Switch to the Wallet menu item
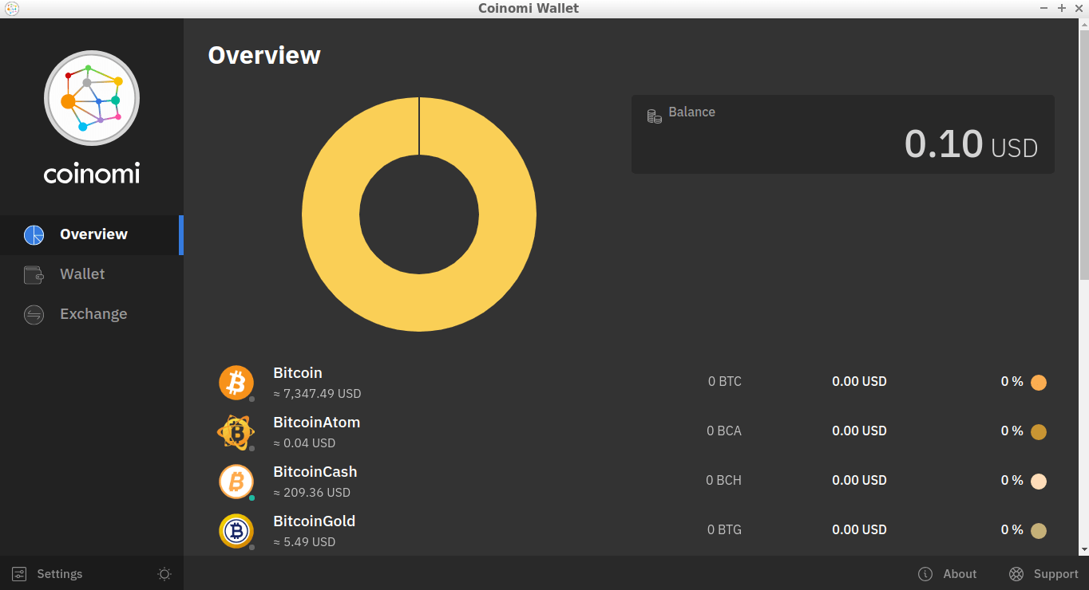 [92, 275]
